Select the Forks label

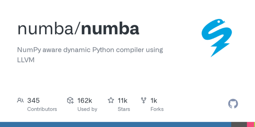157,109
